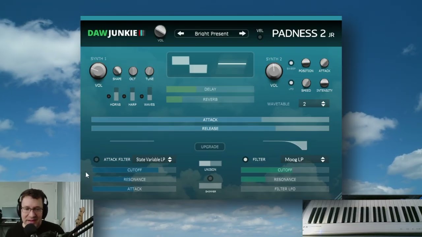Click the Synth 1 OCT knob
This screenshot has width=422, height=237.
[x=133, y=71]
